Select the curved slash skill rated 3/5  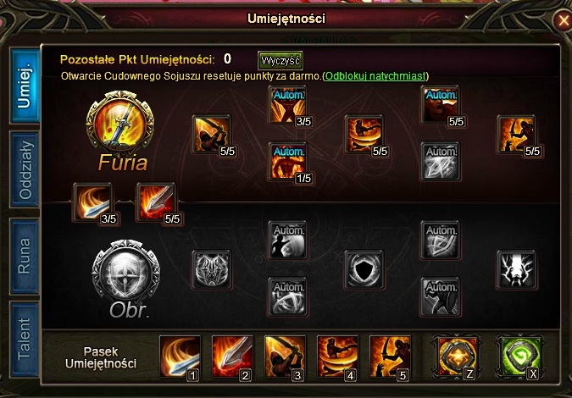pos(92,202)
